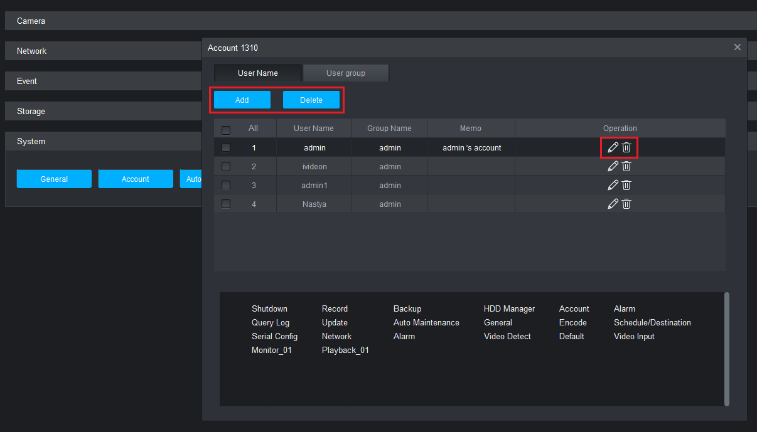Click the 'Record' permission entry

click(335, 308)
